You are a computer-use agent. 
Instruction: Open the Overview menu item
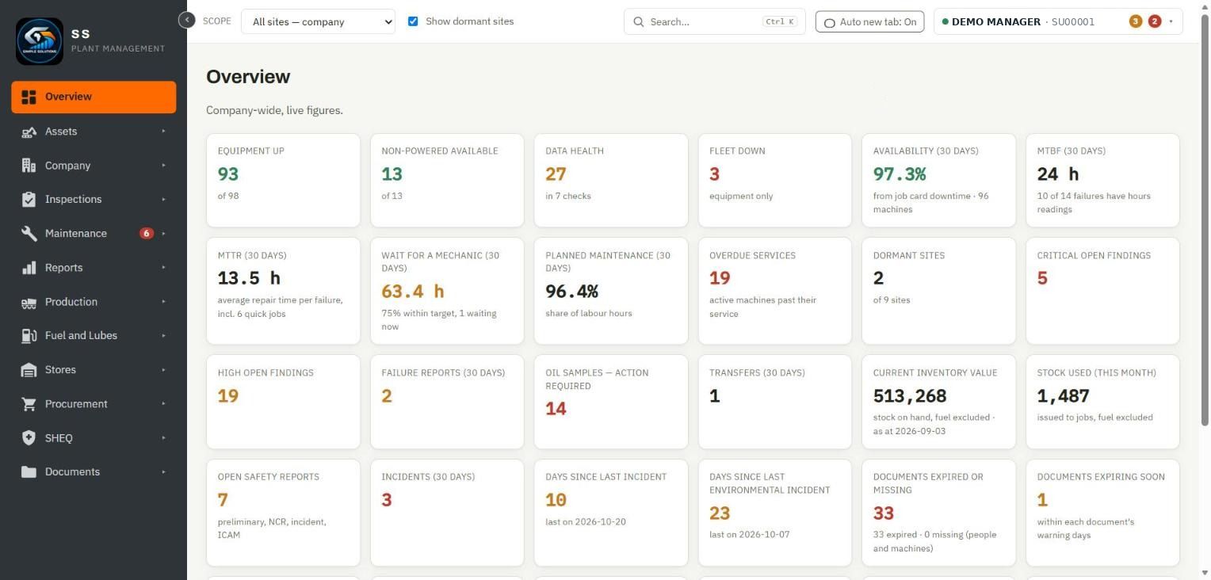(x=94, y=97)
